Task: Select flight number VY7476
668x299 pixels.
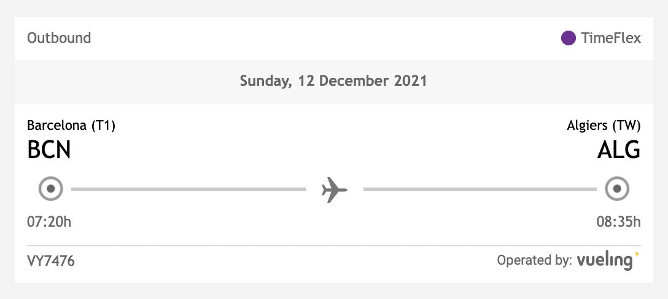Action: click(51, 260)
